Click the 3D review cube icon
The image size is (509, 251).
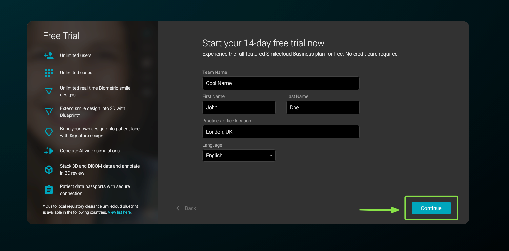pyautogui.click(x=49, y=170)
